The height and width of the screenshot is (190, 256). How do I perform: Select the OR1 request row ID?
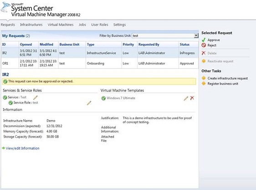[5, 63]
